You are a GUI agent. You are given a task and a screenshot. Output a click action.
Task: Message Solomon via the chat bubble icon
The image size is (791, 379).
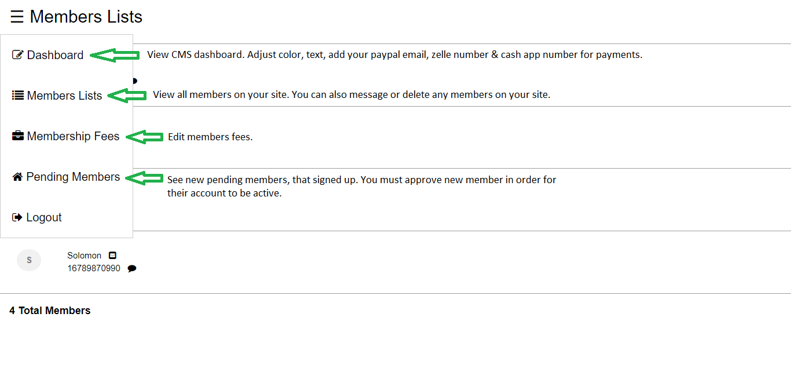[x=132, y=268]
